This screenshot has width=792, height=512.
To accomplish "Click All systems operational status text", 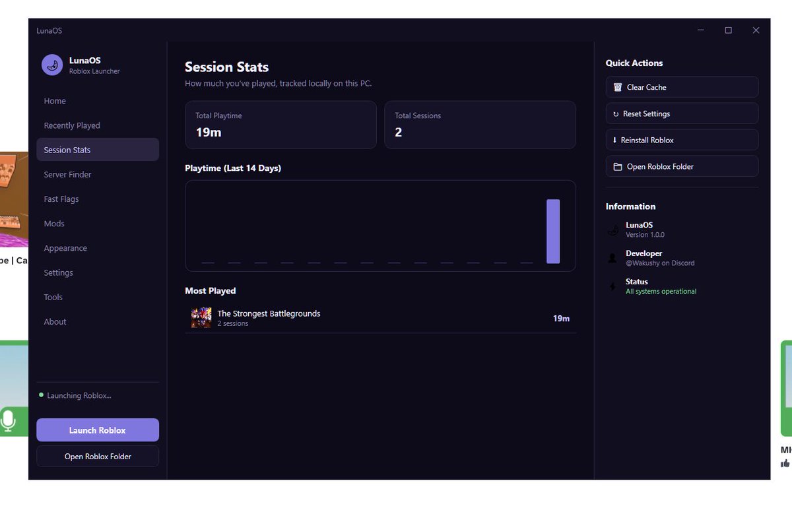I will (x=661, y=292).
